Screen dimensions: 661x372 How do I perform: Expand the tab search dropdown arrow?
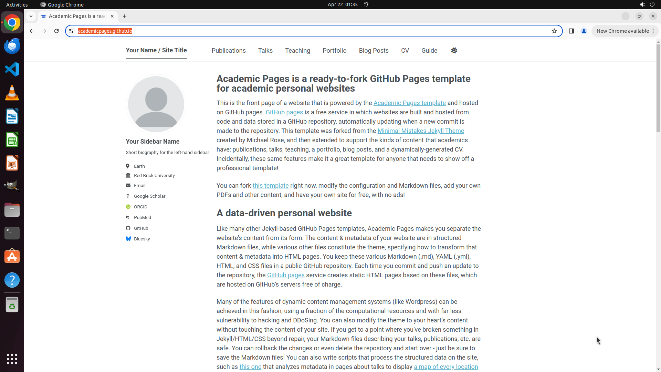pos(31,16)
